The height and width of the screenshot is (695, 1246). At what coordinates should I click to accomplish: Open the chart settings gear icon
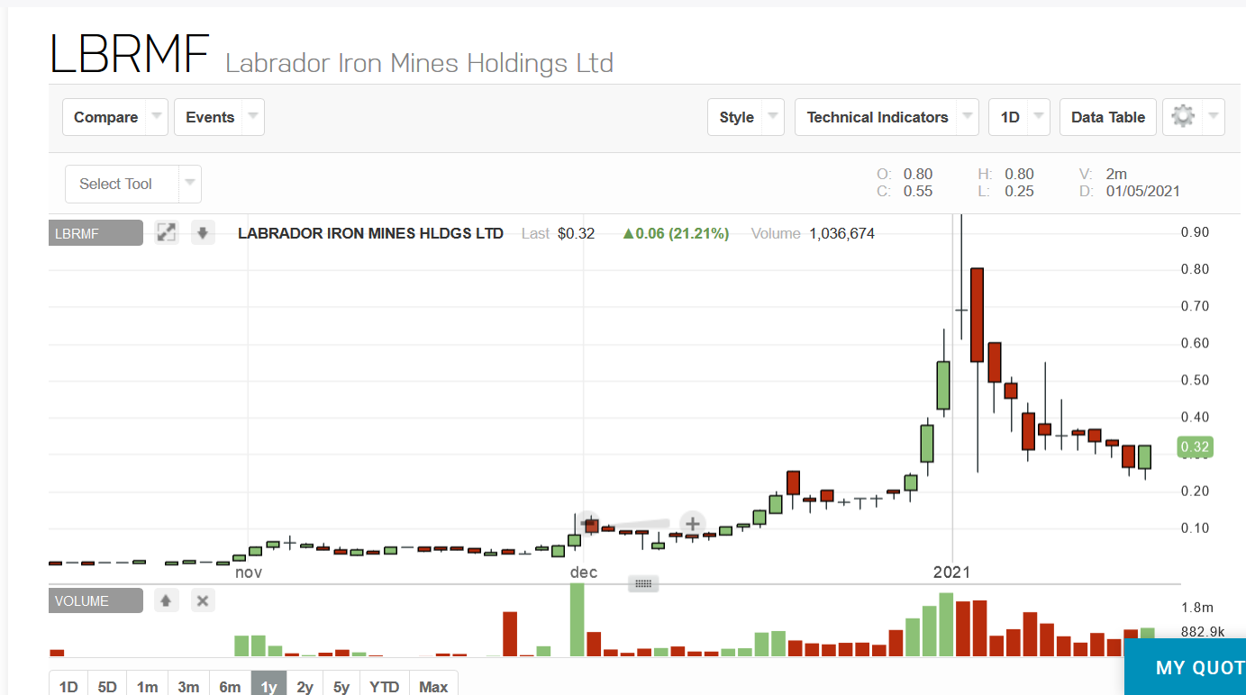(1183, 116)
